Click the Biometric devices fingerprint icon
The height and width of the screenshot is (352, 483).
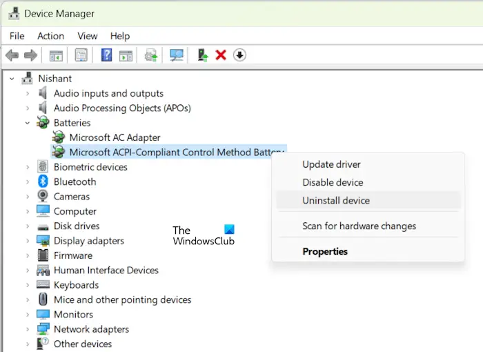pyautogui.click(x=43, y=167)
